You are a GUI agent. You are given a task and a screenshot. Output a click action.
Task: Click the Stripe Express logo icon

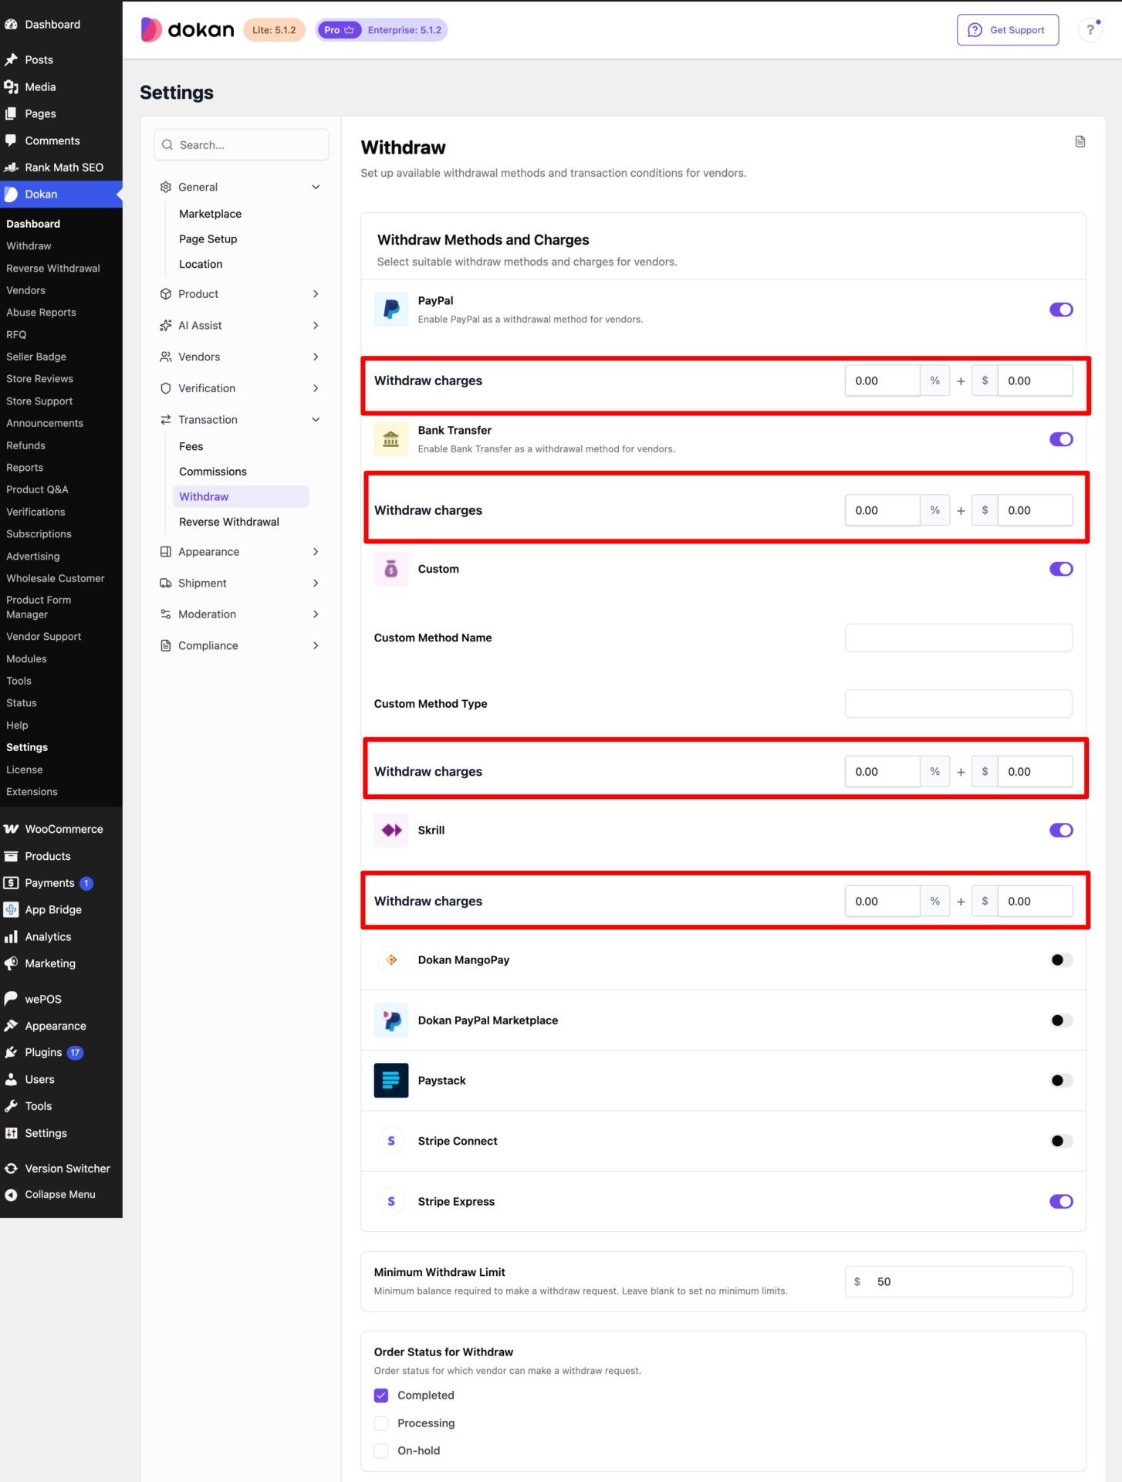(x=391, y=1201)
